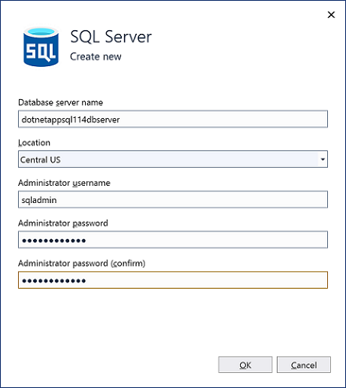Screen dimensions: 346x388
Task: Select the Central US location combo box
Action: tap(173, 159)
